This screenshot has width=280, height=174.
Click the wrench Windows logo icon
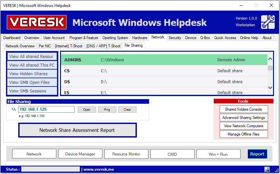268,22
